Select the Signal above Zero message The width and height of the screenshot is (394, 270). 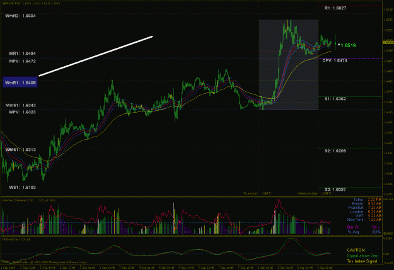pyautogui.click(x=362, y=256)
